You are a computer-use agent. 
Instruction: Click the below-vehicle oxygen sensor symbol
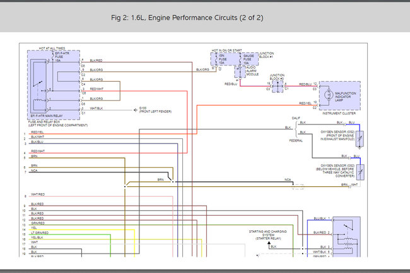tap(361, 172)
